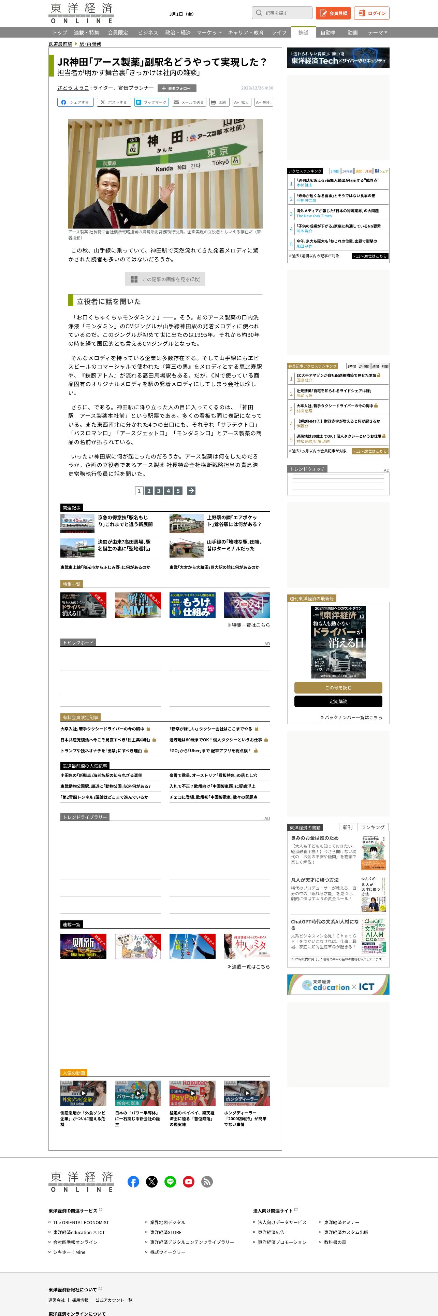Open main article photo of Kanda station sign

point(165,174)
